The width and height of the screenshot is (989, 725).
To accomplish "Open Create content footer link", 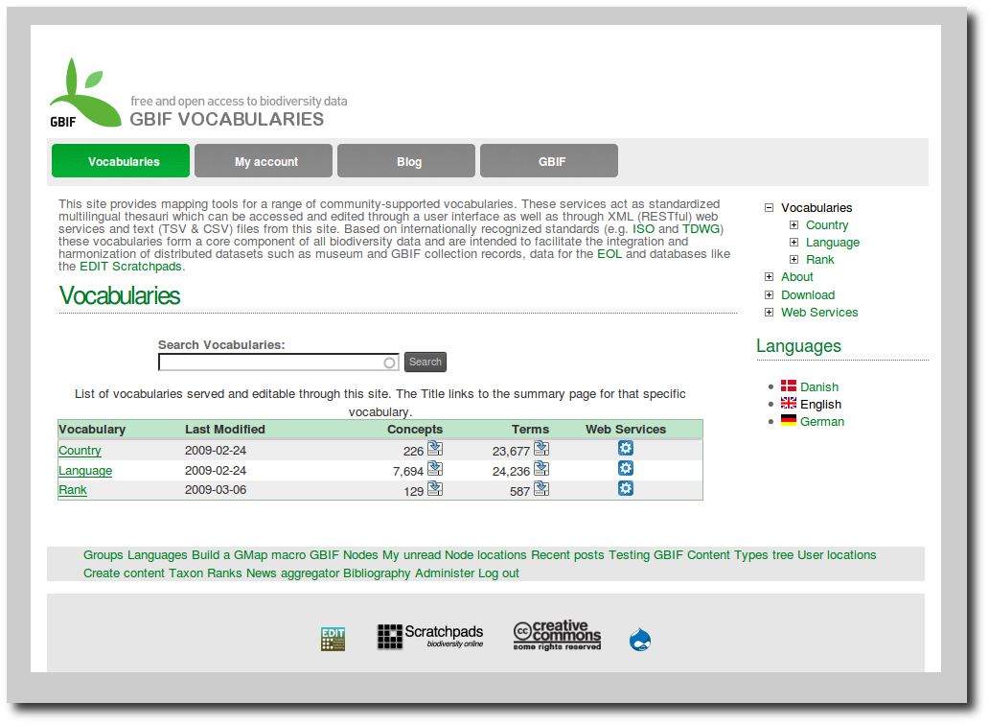I will (x=124, y=573).
